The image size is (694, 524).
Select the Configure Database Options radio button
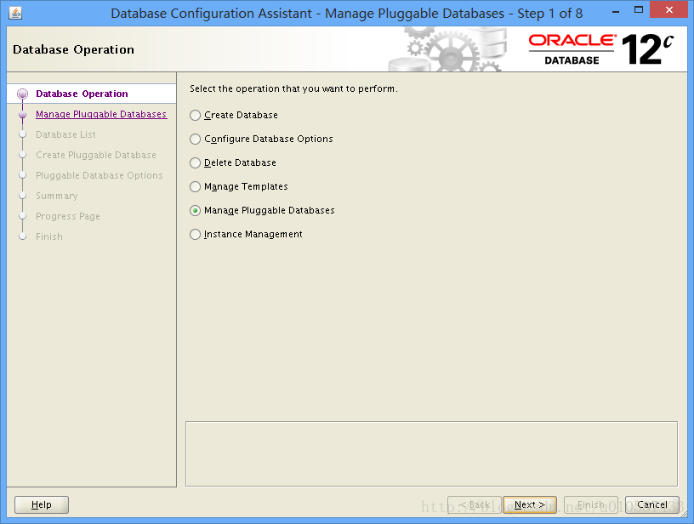[x=196, y=140]
